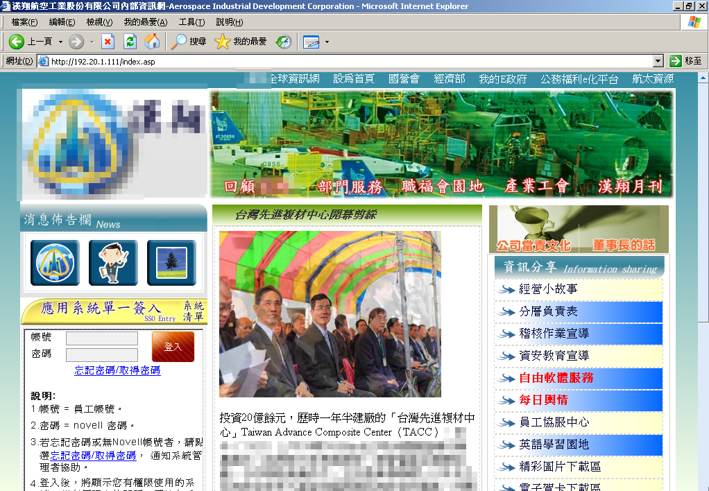Image resolution: width=709 pixels, height=491 pixels.
Task: Open the 檢視(V) menu
Action: (99, 22)
